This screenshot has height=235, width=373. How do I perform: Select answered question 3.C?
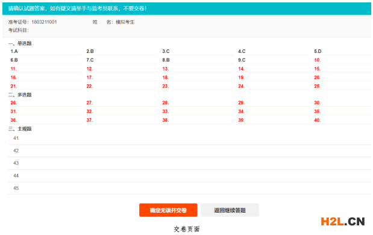coord(166,51)
